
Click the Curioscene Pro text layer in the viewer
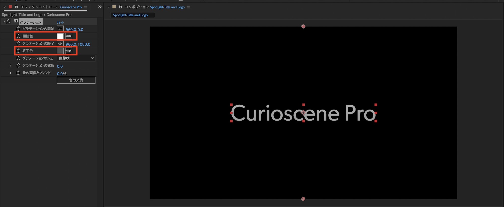coord(303,113)
